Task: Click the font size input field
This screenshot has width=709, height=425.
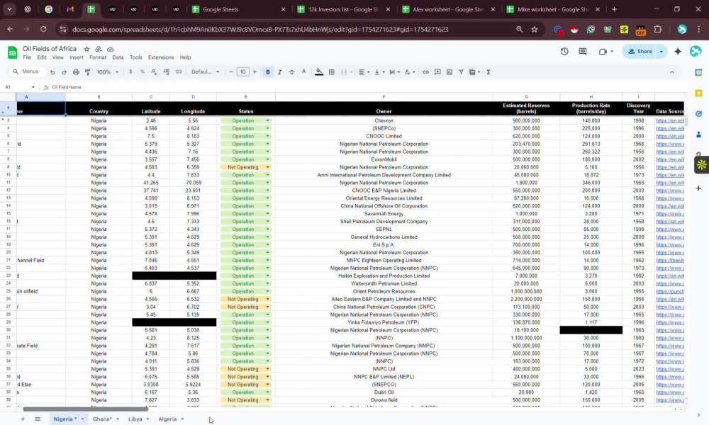Action: point(242,72)
